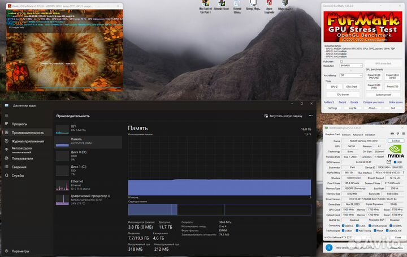Screen dimensions: 407x257
Task: Launch GPU Shark from FurMark tools
Action: click(x=352, y=87)
